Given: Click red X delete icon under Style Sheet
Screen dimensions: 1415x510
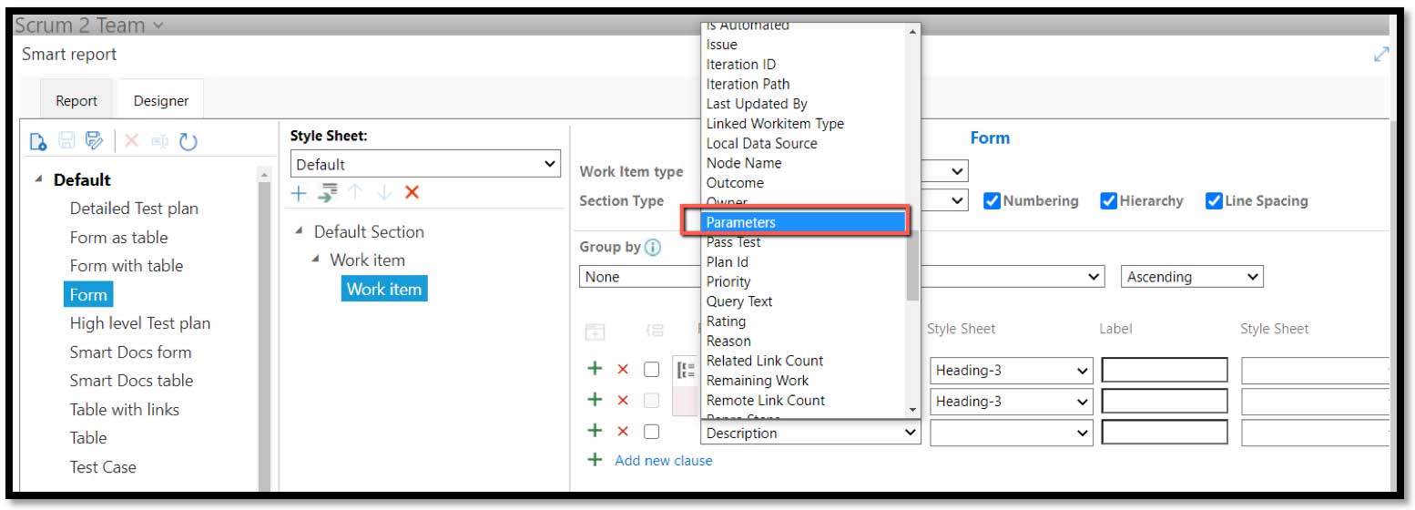Looking at the screenshot, I should pyautogui.click(x=412, y=192).
